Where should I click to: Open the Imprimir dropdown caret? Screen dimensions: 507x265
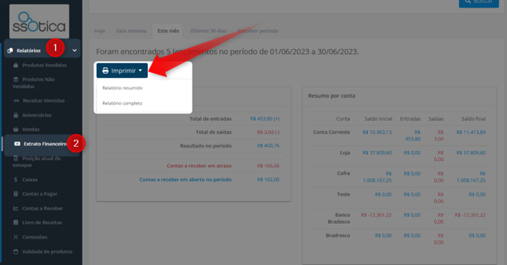(140, 70)
